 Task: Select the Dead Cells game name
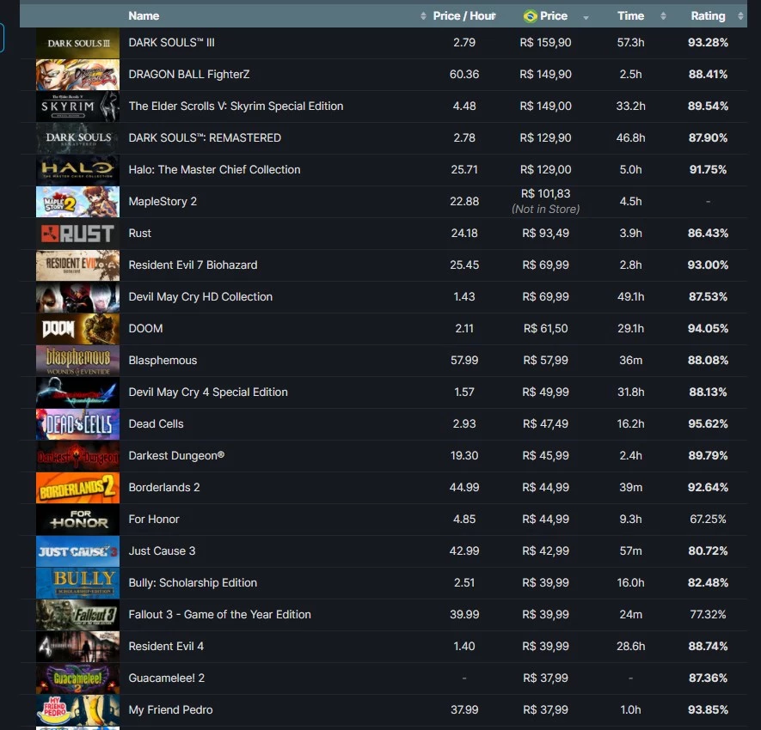[156, 423]
